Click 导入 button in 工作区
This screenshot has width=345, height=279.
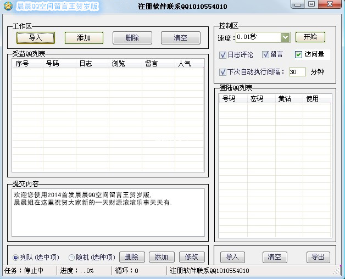point(36,38)
